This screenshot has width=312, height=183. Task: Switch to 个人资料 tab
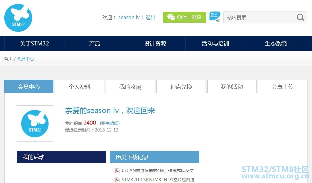tap(79, 87)
